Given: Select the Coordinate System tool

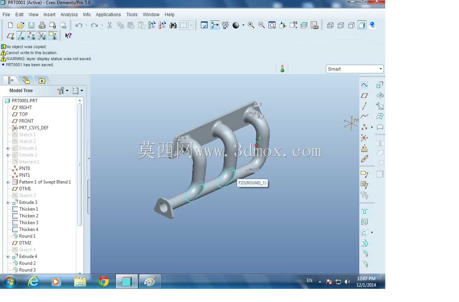Looking at the screenshot, I should coord(364,138).
